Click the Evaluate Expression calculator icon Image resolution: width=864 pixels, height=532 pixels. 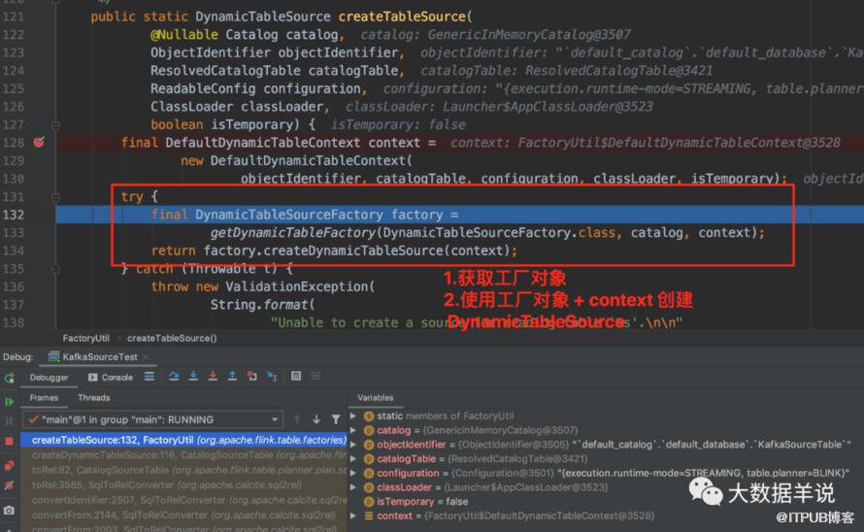click(296, 376)
